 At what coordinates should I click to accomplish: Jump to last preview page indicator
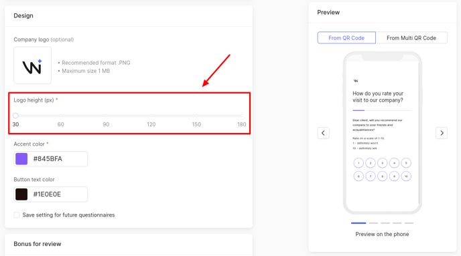click(x=409, y=223)
